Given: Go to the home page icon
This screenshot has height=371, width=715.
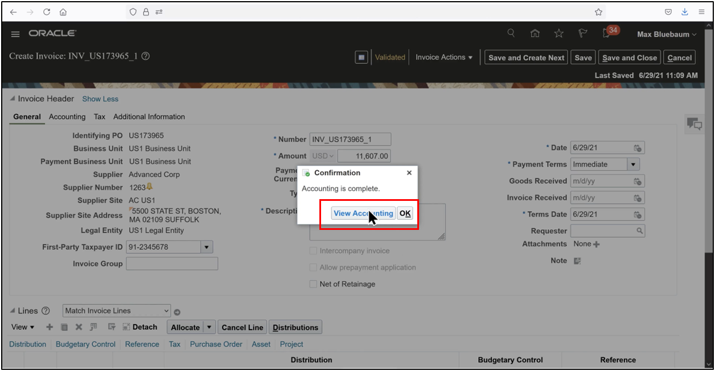Looking at the screenshot, I should tap(535, 34).
